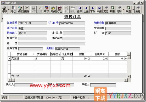
Task: Click the 刷新 refresh toolbar icon
Action: click(x=113, y=9)
